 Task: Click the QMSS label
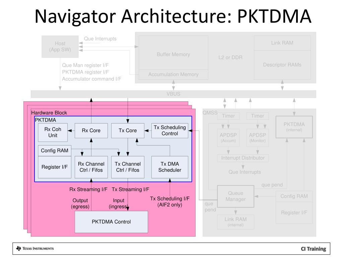(x=210, y=113)
